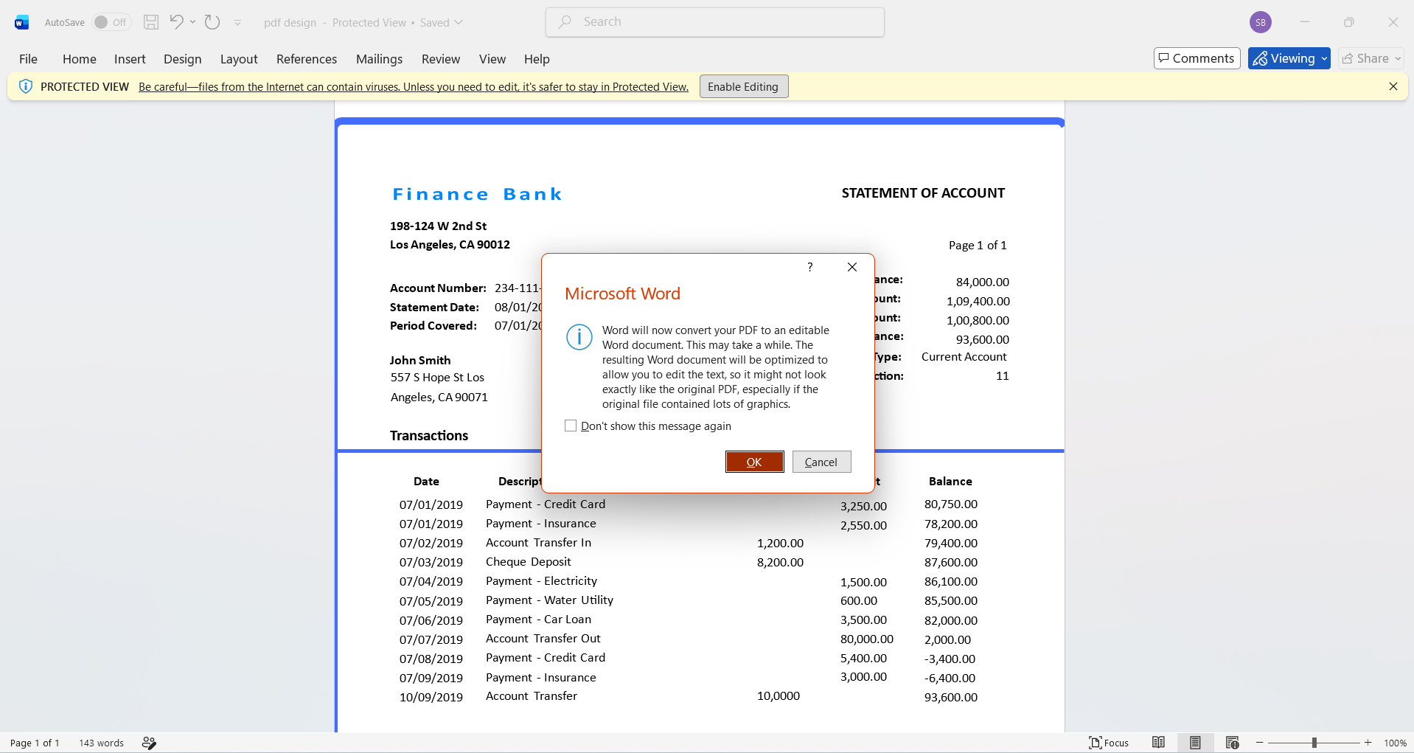Image resolution: width=1414 pixels, height=753 pixels.
Task: Click the Save icon in quick access toolbar
Action: [x=151, y=22]
